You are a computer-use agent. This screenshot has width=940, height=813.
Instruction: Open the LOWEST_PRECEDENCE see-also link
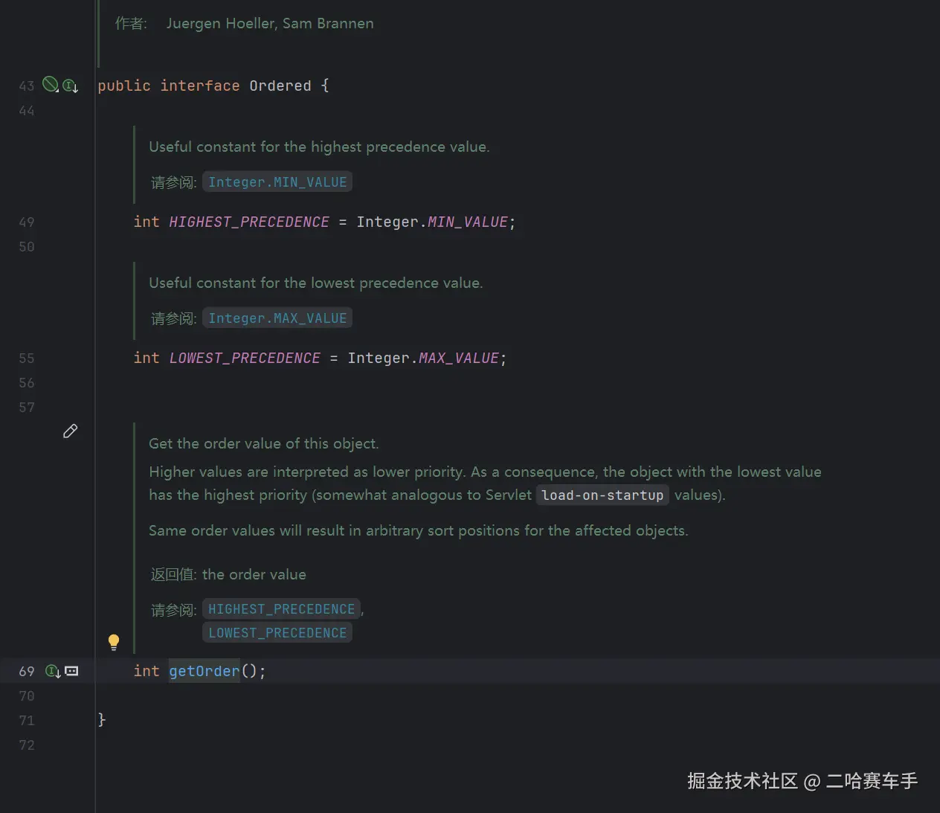277,633
